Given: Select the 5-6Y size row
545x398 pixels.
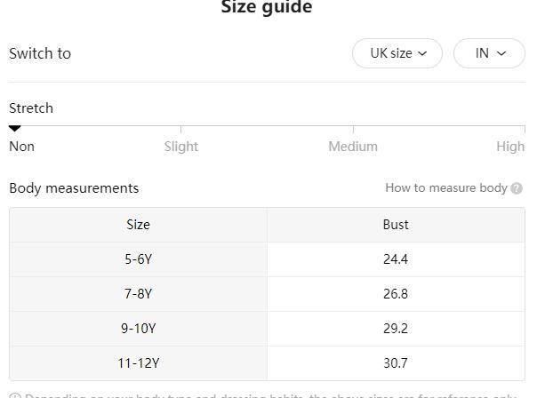Looking at the screenshot, I should pos(138,259).
